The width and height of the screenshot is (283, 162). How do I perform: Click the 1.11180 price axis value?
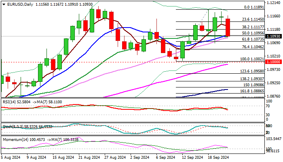click(x=273, y=30)
